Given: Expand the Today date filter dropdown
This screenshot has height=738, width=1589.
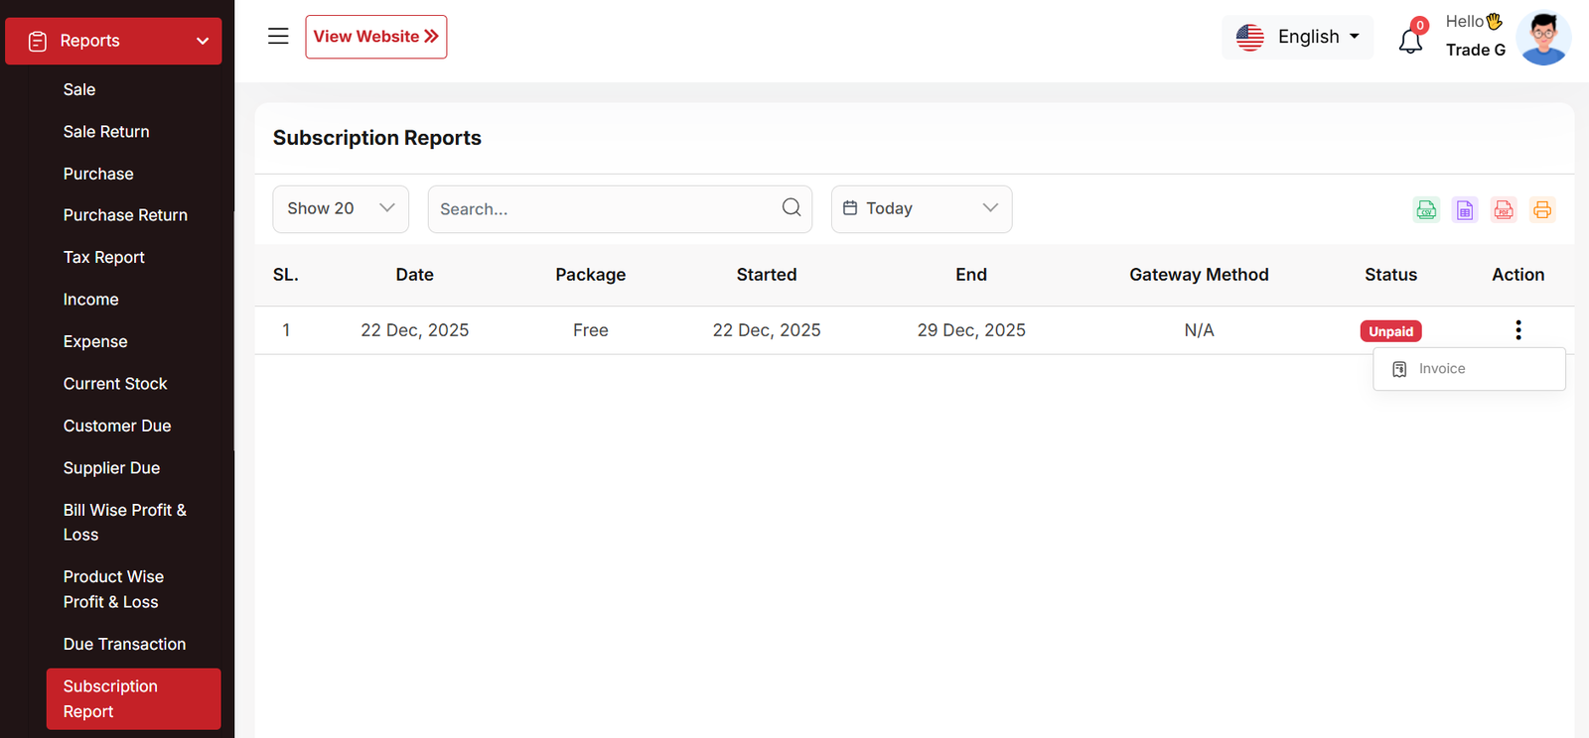Looking at the screenshot, I should tap(921, 208).
